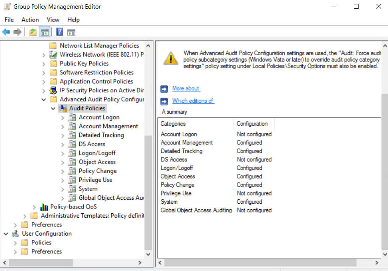Click the Back arrow toolbar icon
Screen dimensions: 388x271
pos(6,32)
